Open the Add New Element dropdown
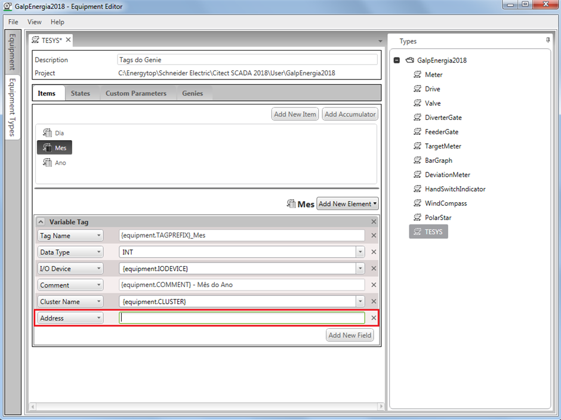561x420 pixels. click(x=347, y=203)
